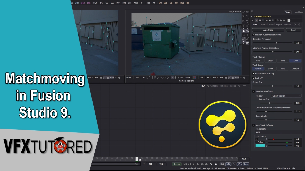
Task: Click the B buffer button in the viewer bar
Action: click(x=178, y=78)
